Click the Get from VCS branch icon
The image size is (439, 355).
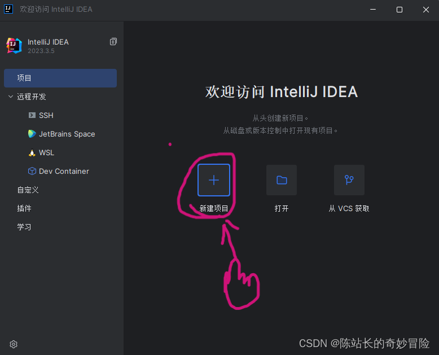(349, 180)
